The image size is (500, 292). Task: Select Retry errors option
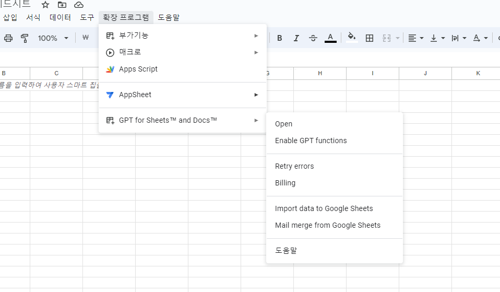click(335, 166)
